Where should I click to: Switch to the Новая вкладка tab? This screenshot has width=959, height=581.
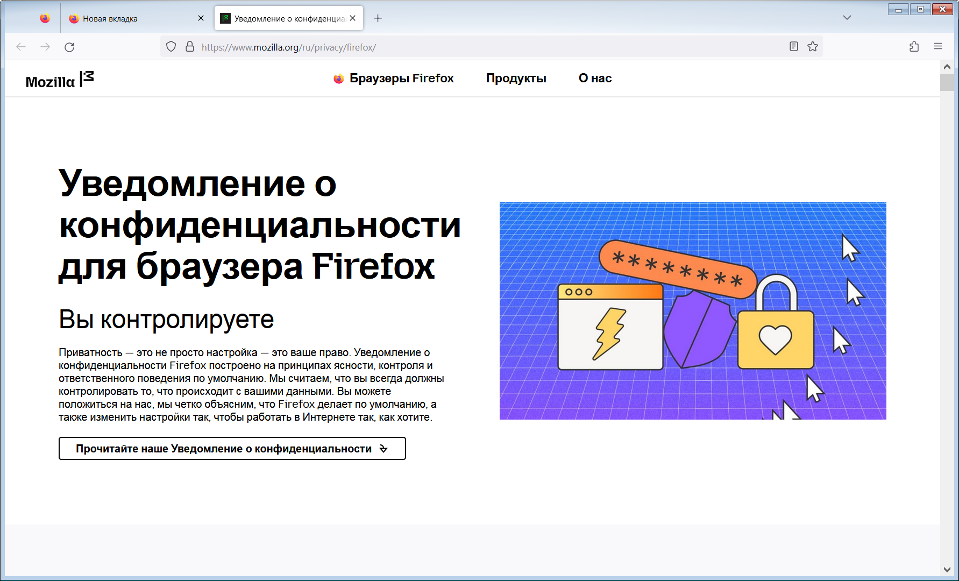(x=137, y=18)
